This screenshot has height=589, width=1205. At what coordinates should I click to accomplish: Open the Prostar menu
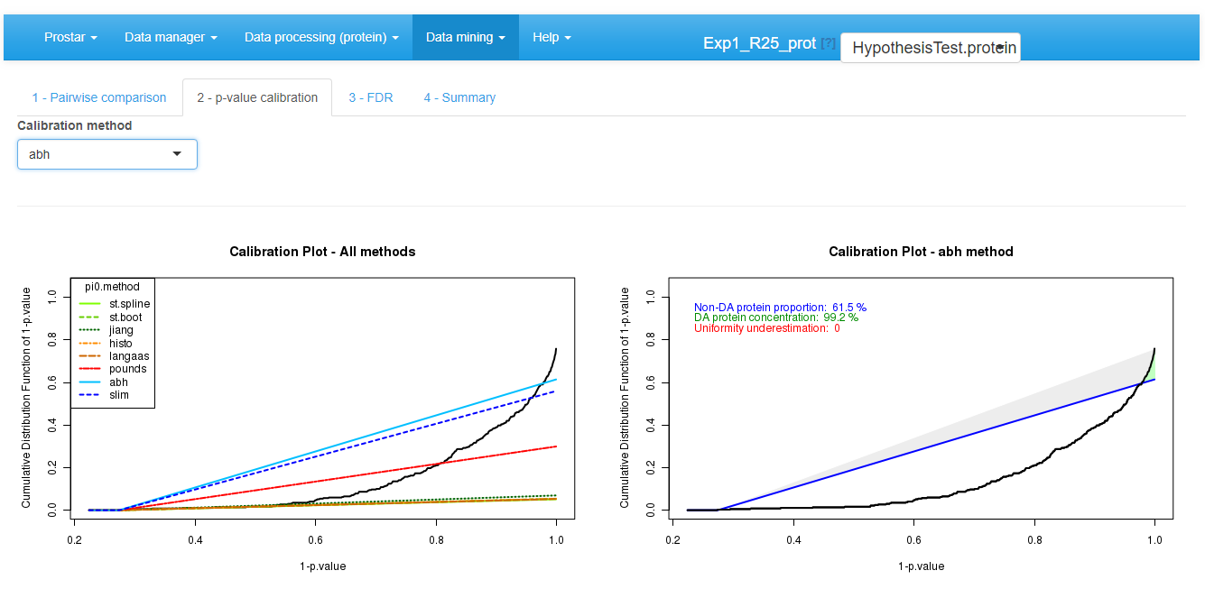pos(70,37)
